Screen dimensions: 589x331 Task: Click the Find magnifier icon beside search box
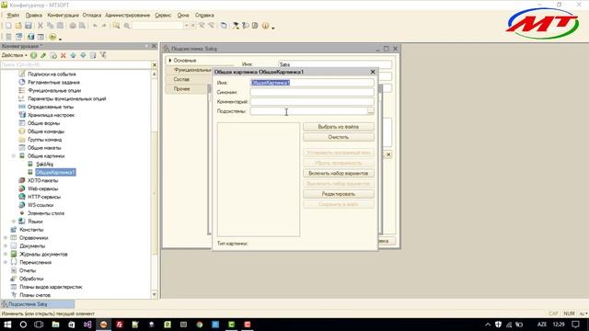[x=127, y=26]
